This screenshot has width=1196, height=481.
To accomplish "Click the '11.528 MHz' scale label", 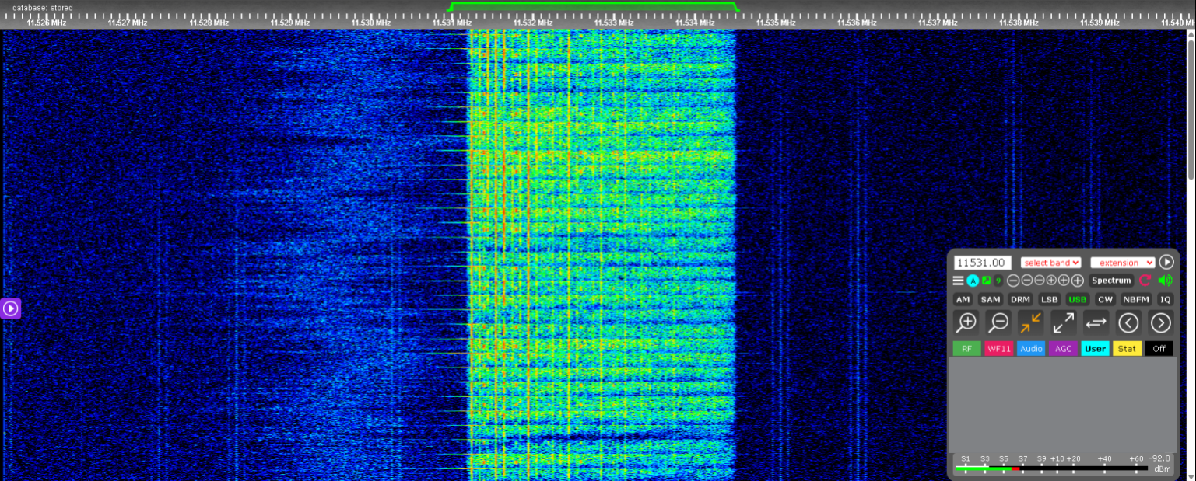I will tap(209, 23).
